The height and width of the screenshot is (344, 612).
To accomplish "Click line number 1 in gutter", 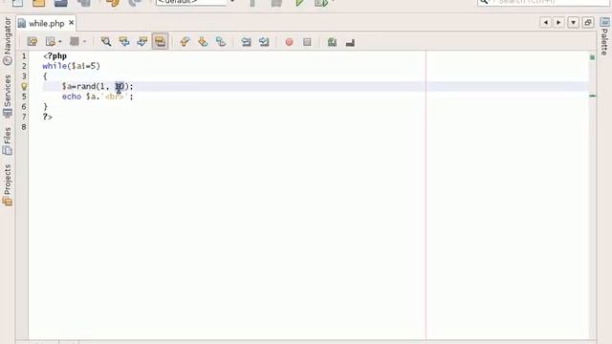I will pyautogui.click(x=24, y=56).
